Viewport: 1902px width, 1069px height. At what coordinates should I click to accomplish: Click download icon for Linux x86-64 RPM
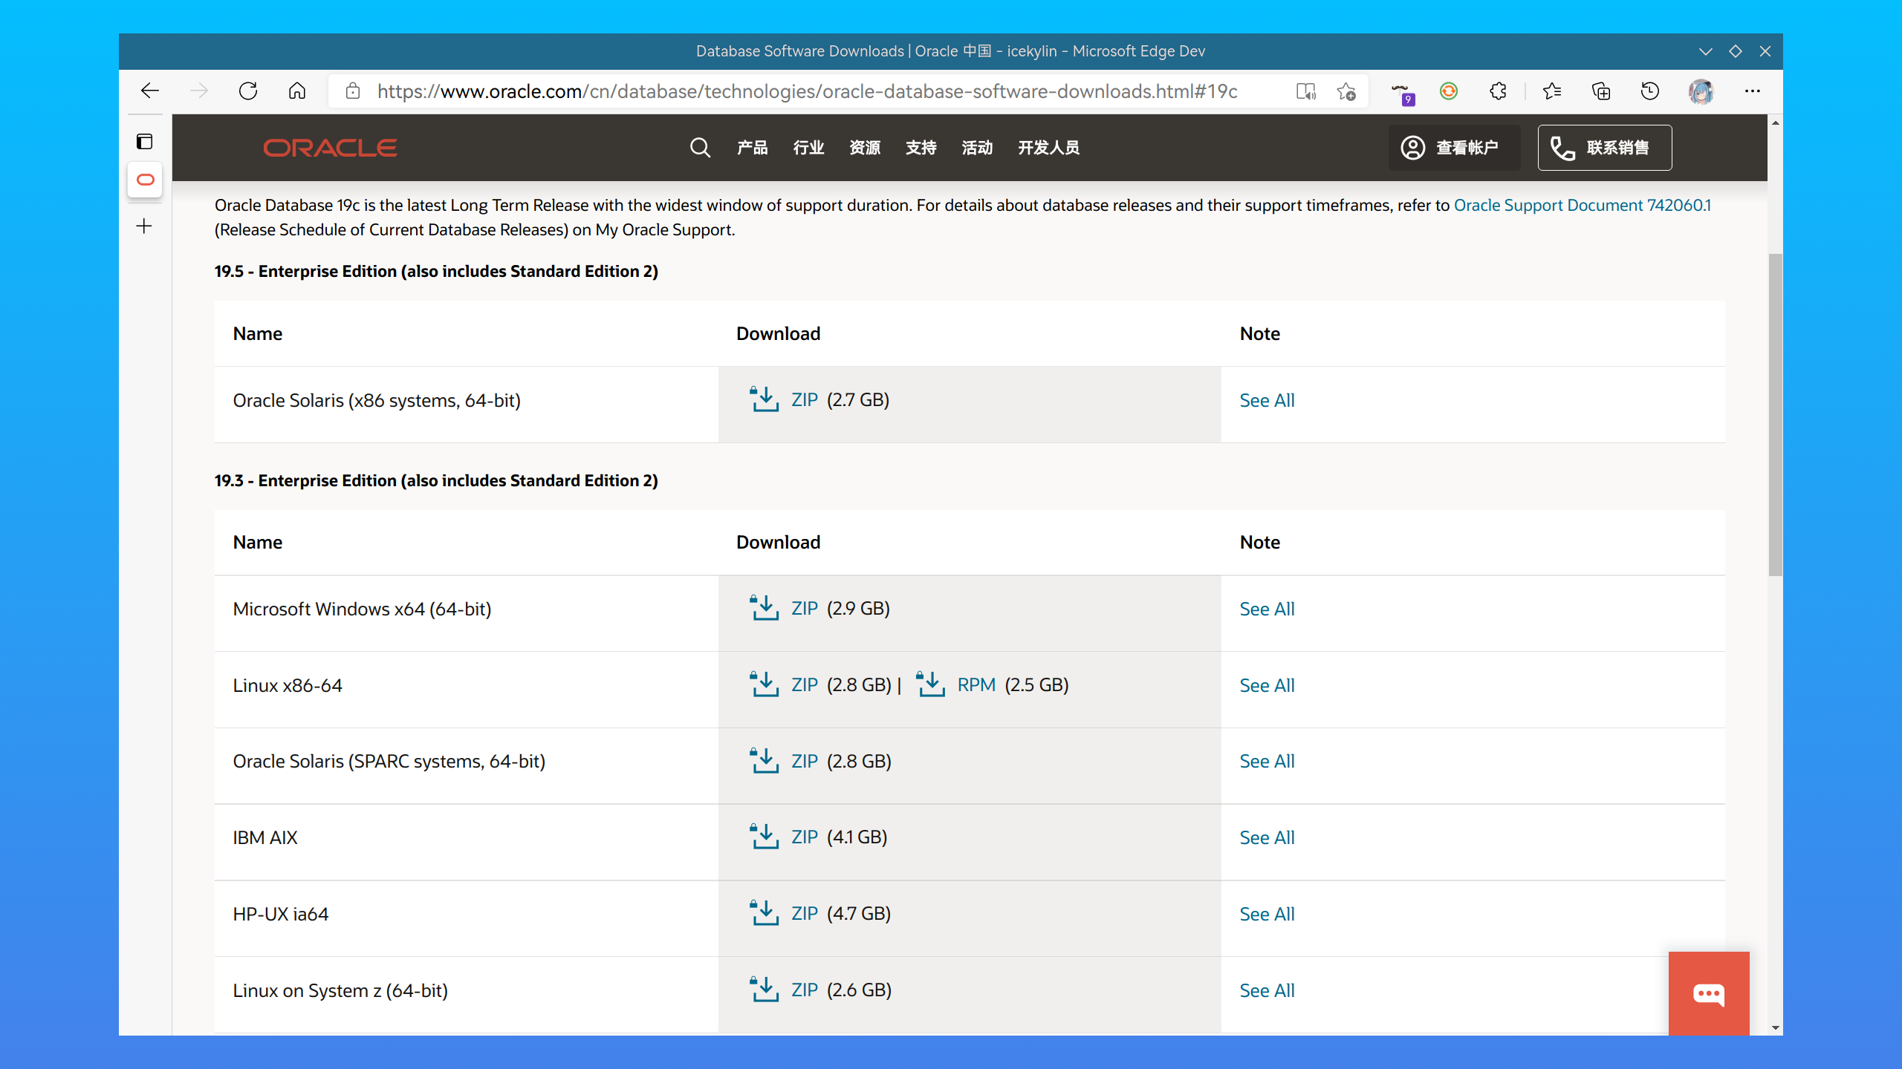pos(930,684)
